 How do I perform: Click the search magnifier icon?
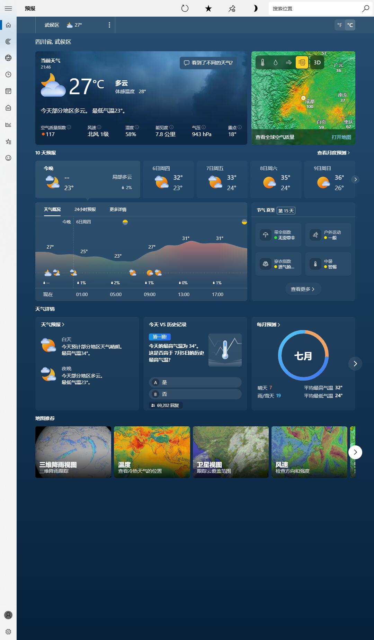click(366, 8)
